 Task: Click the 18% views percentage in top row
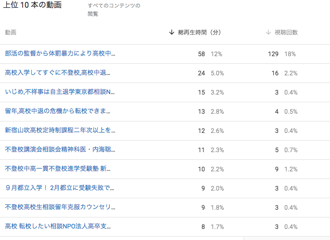coord(290,54)
